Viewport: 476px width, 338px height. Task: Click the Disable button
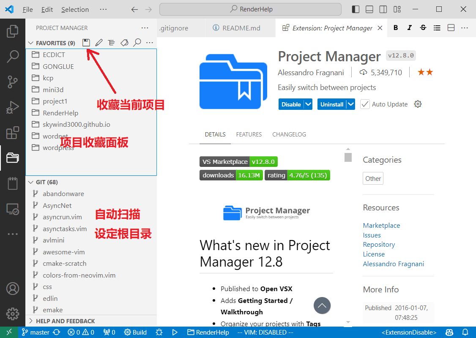click(291, 104)
